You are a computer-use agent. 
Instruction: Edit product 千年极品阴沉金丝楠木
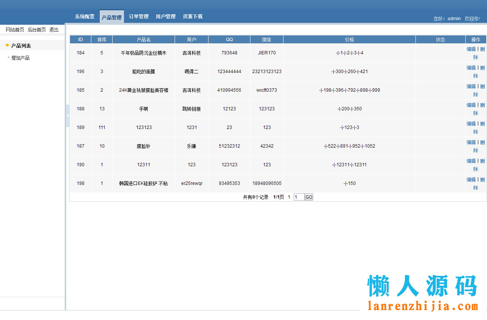(x=471, y=49)
